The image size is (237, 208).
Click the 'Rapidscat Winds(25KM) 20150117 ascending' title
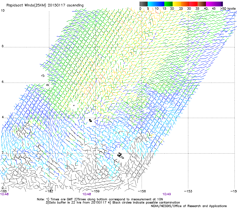pyautogui.click(x=45, y=5)
